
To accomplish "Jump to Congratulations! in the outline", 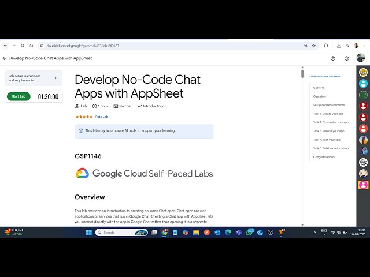I will point(324,157).
